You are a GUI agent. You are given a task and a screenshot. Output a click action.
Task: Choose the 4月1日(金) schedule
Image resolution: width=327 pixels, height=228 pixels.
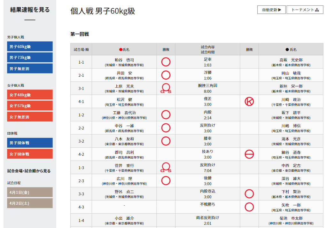tap(30, 192)
